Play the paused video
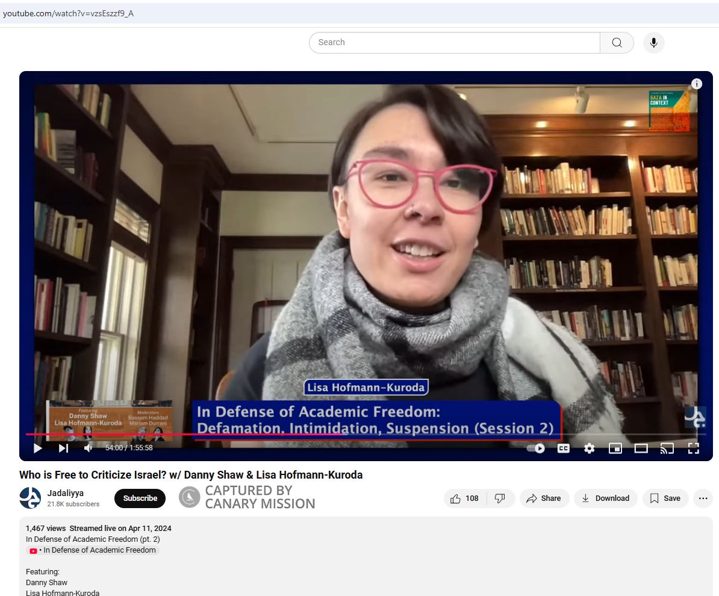Image resolution: width=719 pixels, height=596 pixels. 37,448
